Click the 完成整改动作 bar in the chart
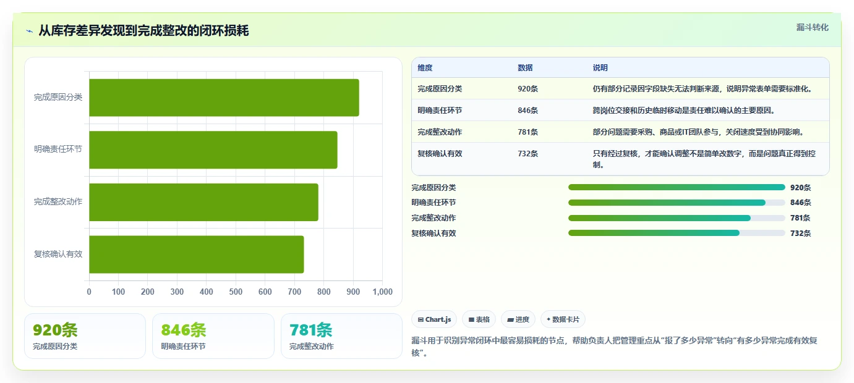 (203, 202)
